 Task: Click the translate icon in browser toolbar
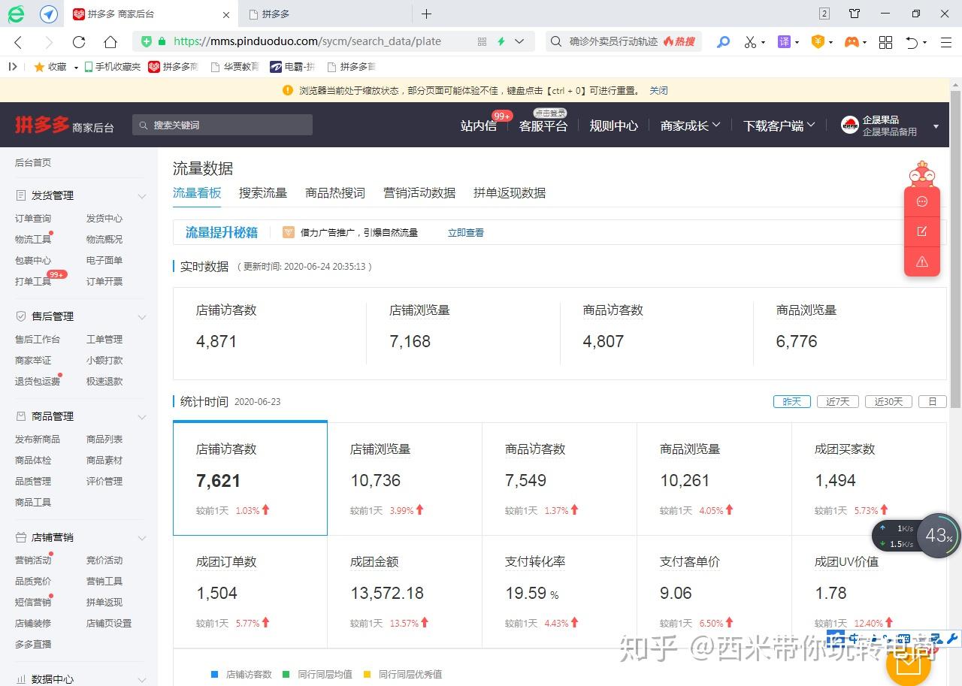784,42
